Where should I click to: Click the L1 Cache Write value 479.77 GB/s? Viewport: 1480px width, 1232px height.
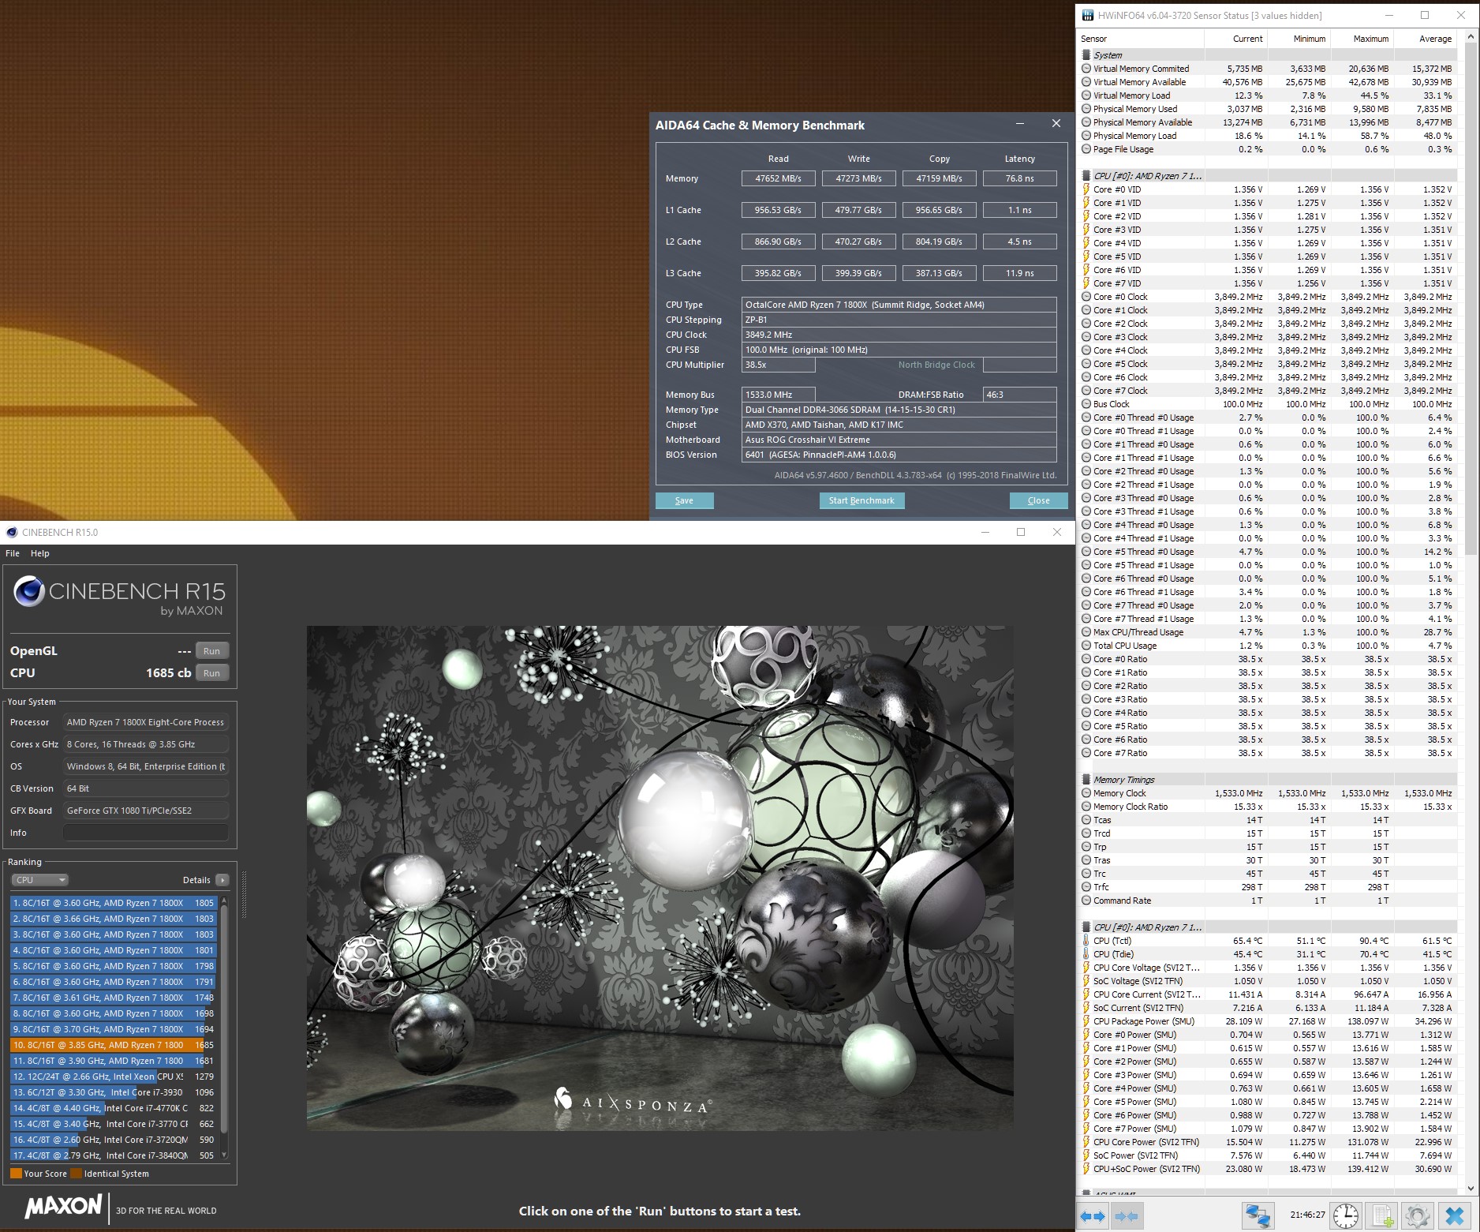[858, 210]
